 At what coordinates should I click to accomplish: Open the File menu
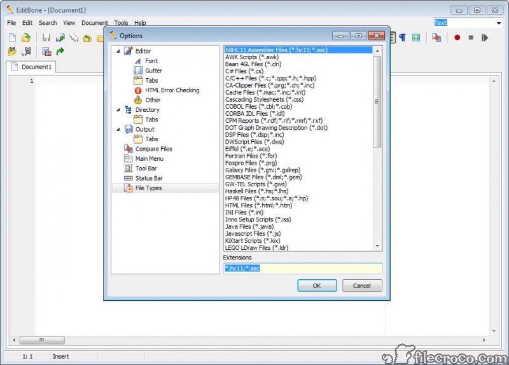(11, 23)
